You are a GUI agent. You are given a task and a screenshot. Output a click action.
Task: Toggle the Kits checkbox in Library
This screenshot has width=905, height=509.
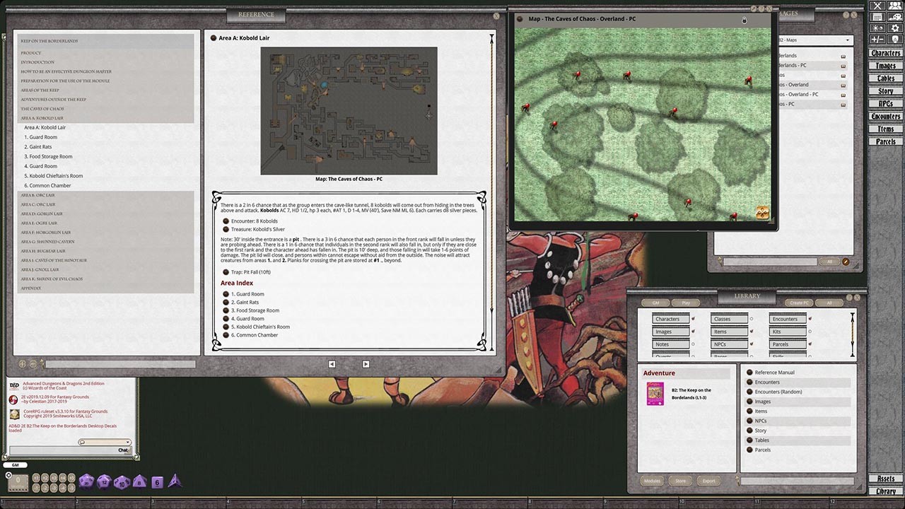point(810,332)
